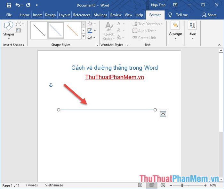Screen dimensions: 224x189
Task: Select the View tab
Action: coord(128,15)
